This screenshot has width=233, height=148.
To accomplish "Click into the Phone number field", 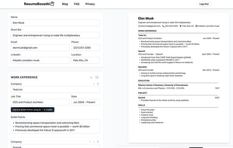I will pos(86,48).
